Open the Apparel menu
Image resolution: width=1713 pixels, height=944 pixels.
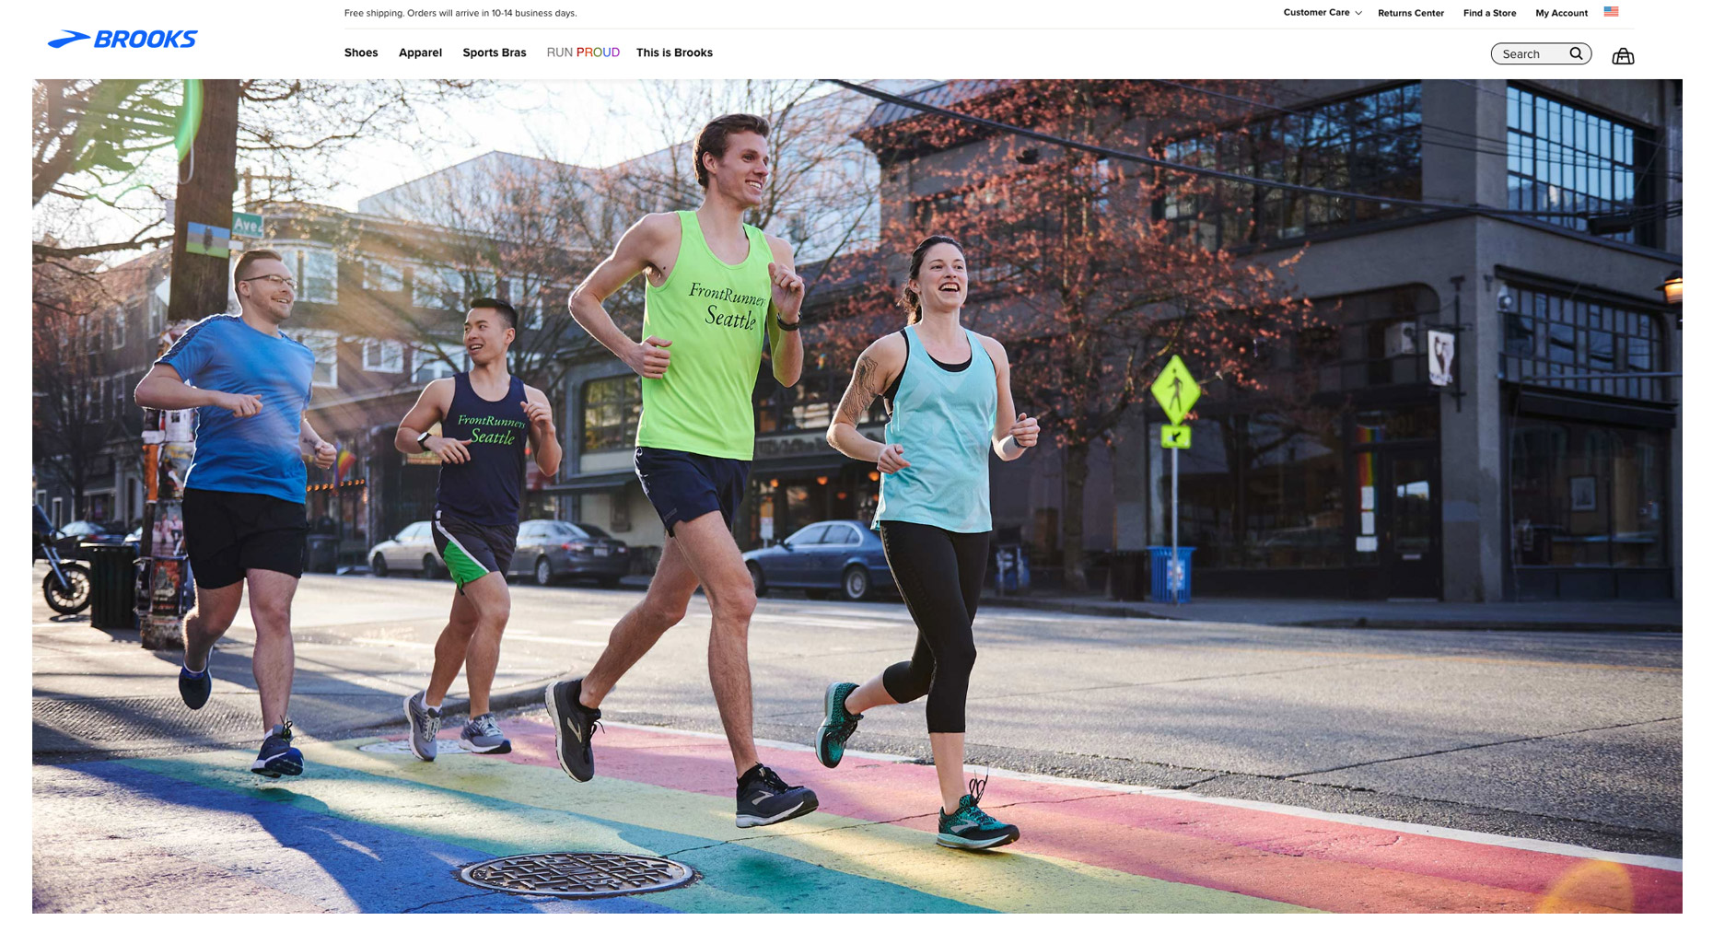420,52
